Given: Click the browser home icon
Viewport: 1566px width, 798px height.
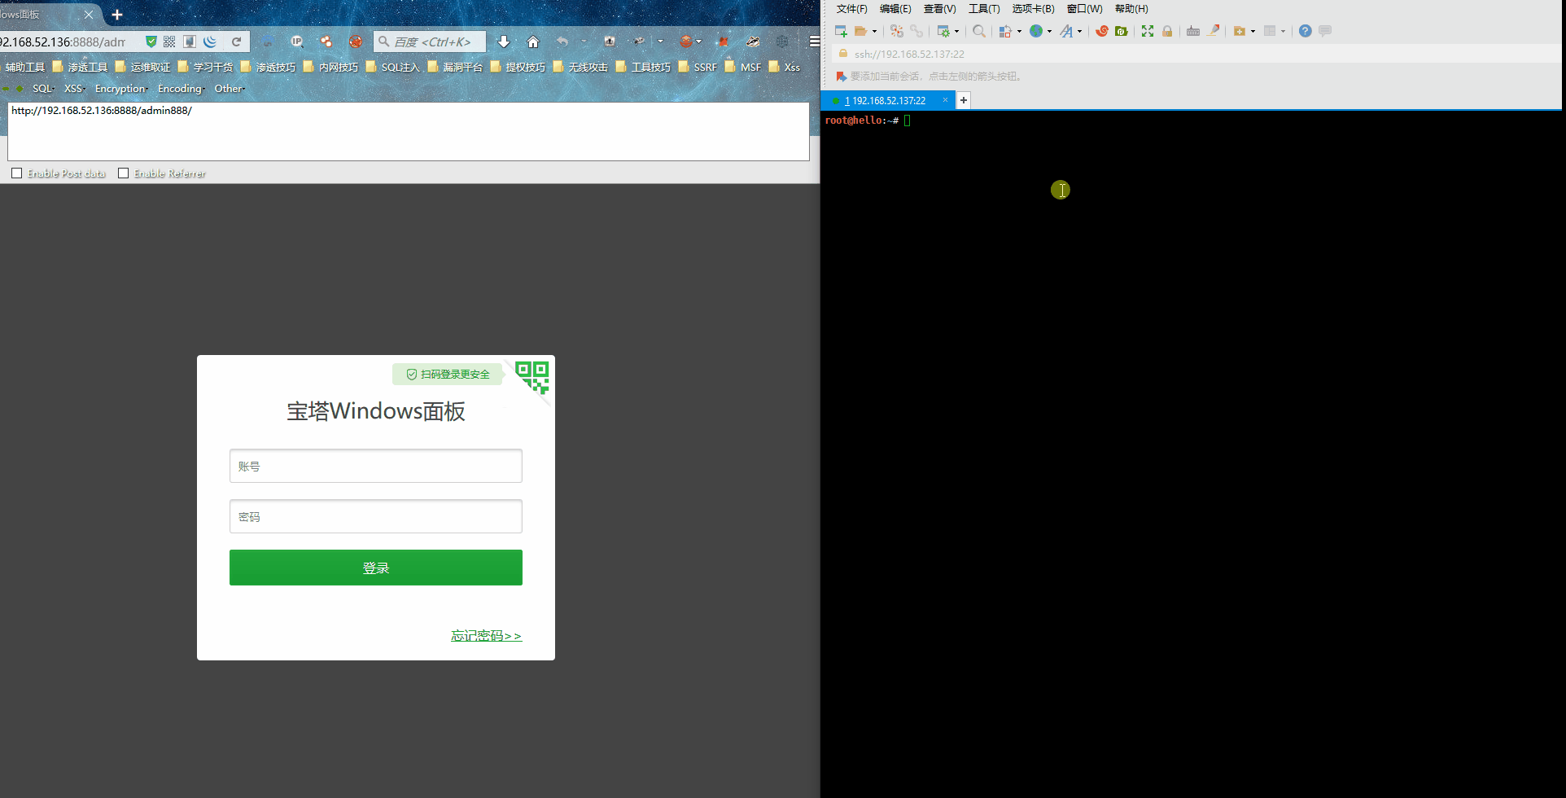Looking at the screenshot, I should point(533,42).
